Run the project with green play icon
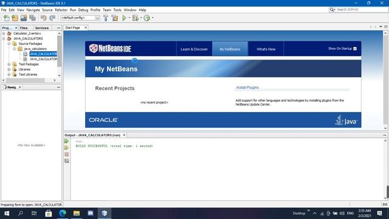 [124, 18]
